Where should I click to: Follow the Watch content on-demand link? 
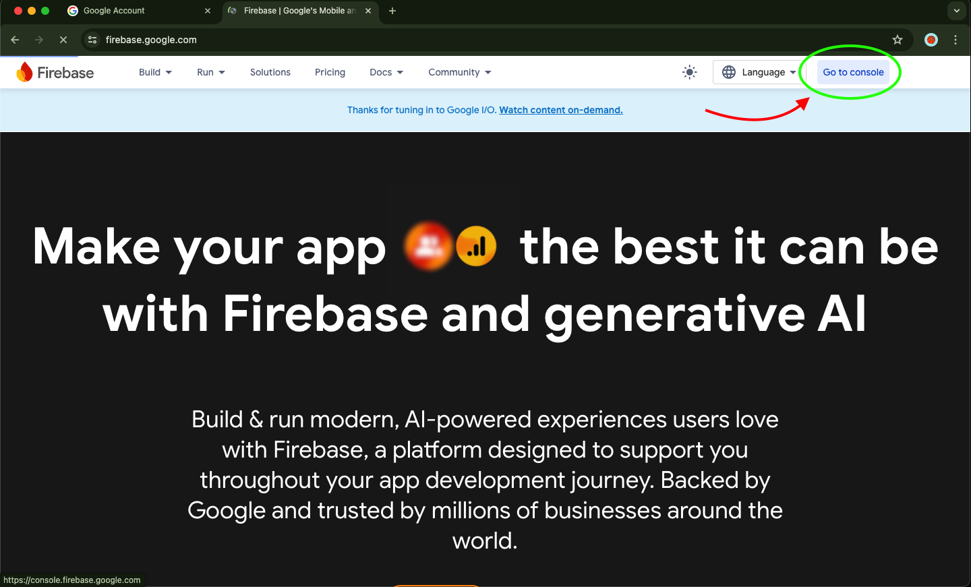pyautogui.click(x=560, y=110)
